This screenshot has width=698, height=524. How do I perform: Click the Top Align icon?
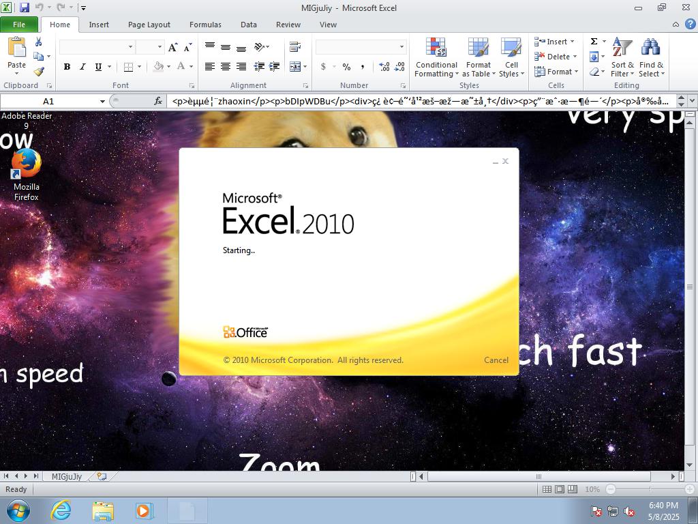point(210,47)
